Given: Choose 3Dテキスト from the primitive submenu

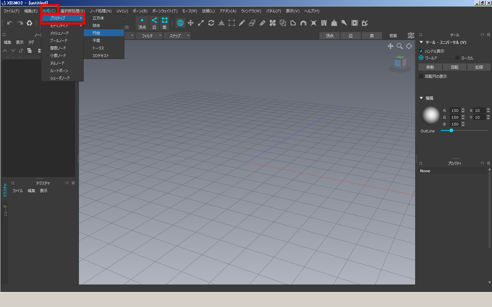Looking at the screenshot, I should [104, 56].
